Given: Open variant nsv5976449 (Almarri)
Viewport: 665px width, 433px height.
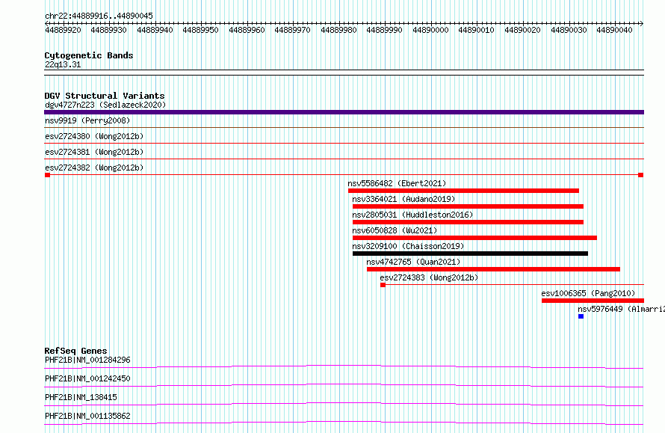Looking at the screenshot, I should (621, 309).
